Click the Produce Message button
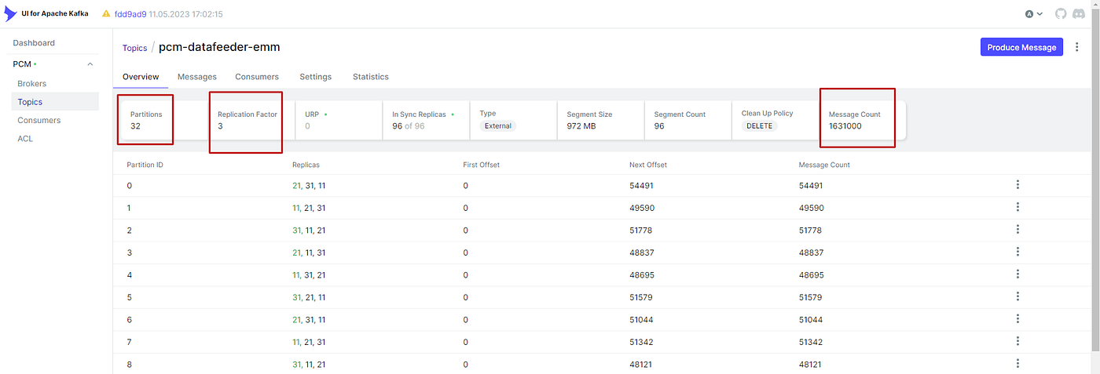This screenshot has width=1100, height=374. click(1021, 47)
